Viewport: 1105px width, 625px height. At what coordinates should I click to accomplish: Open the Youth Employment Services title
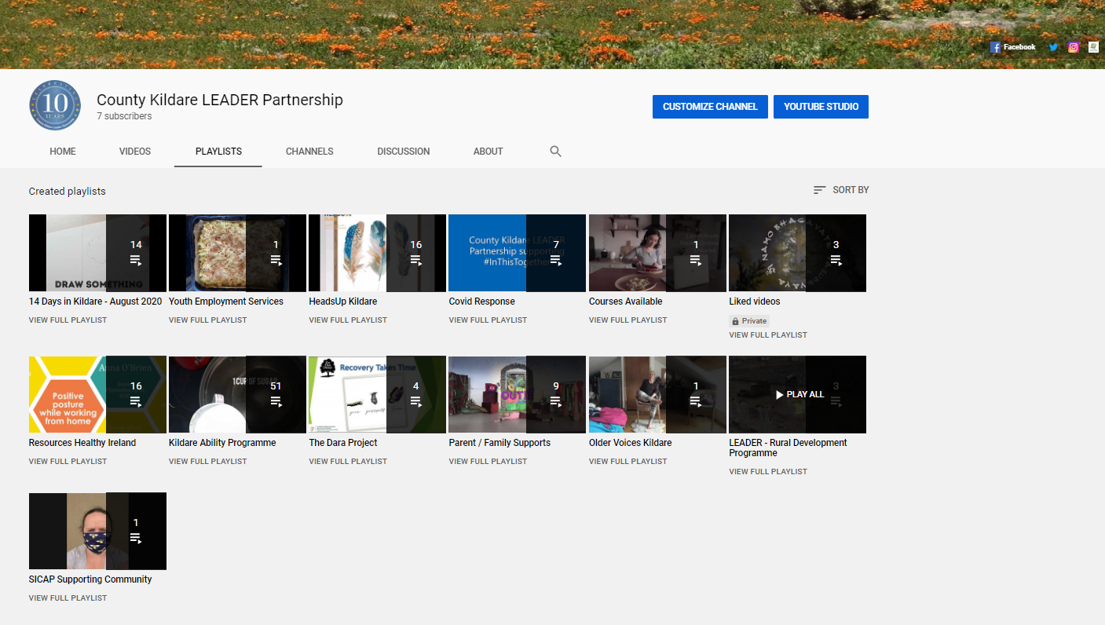point(226,302)
